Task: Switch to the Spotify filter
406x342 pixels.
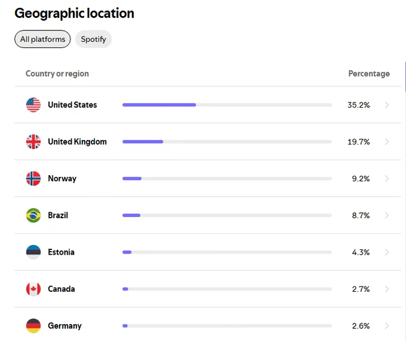Action: pyautogui.click(x=94, y=39)
